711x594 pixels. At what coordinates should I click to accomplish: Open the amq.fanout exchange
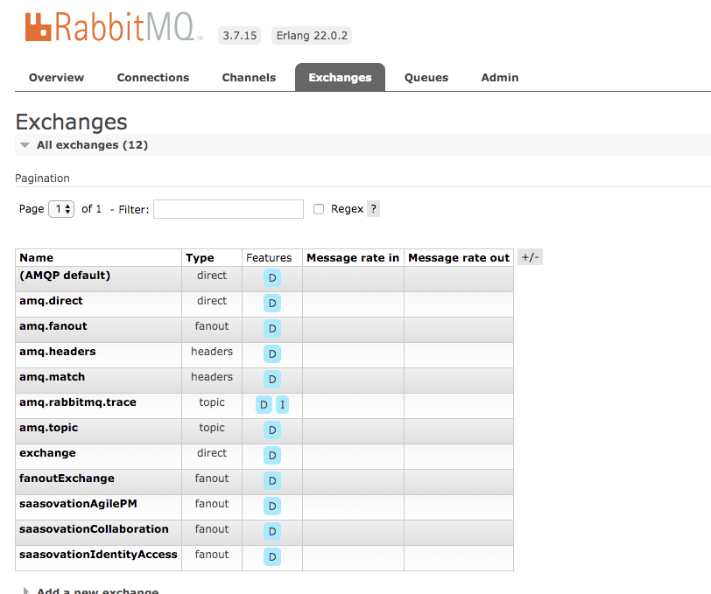pos(53,326)
